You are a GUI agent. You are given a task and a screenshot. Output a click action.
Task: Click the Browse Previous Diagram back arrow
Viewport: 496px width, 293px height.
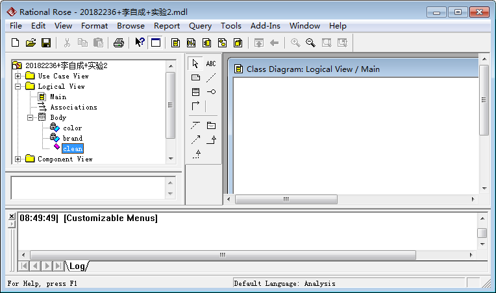(274, 43)
